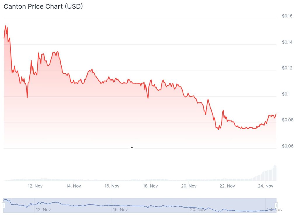The height and width of the screenshot is (218, 299).
Task: Click the small black triangle marker
Action: 132,147
